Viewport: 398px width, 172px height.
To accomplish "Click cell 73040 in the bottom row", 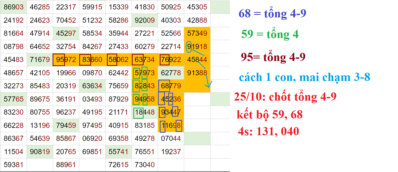I will pyautogui.click(x=145, y=165).
